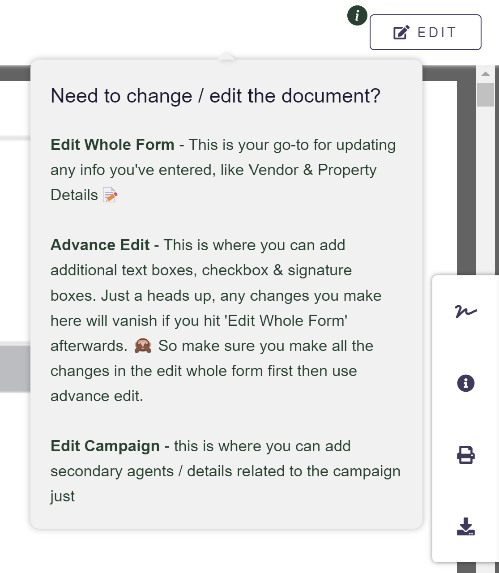Click the scrollbar up arrow
The height and width of the screenshot is (573, 499).
pos(485,74)
